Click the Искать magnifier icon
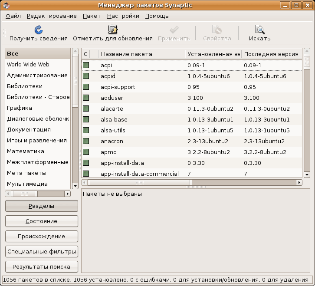The image size is (315, 286). tap(259, 30)
